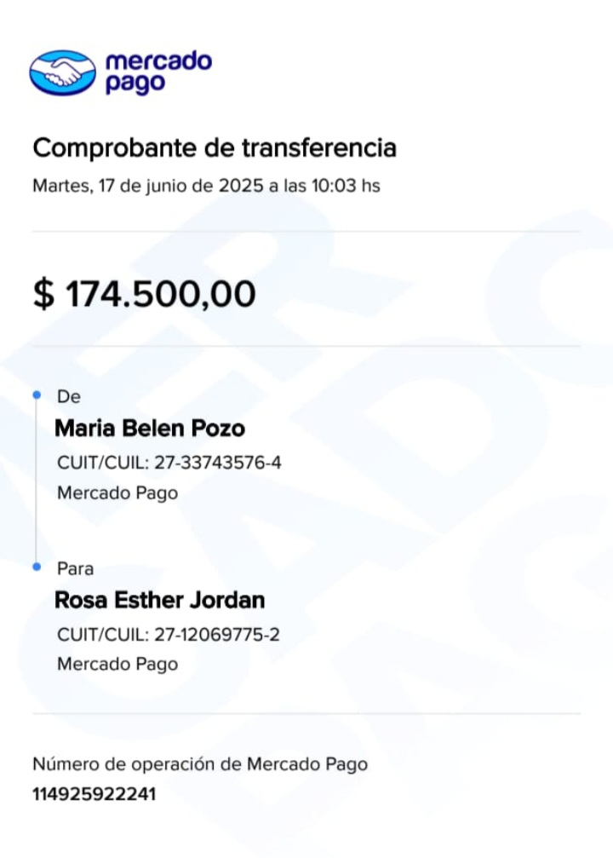Select recipient name Rosa Esther Jordan

pyautogui.click(x=160, y=600)
